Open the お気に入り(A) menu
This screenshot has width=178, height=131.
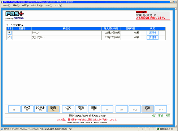click(x=37, y=5)
